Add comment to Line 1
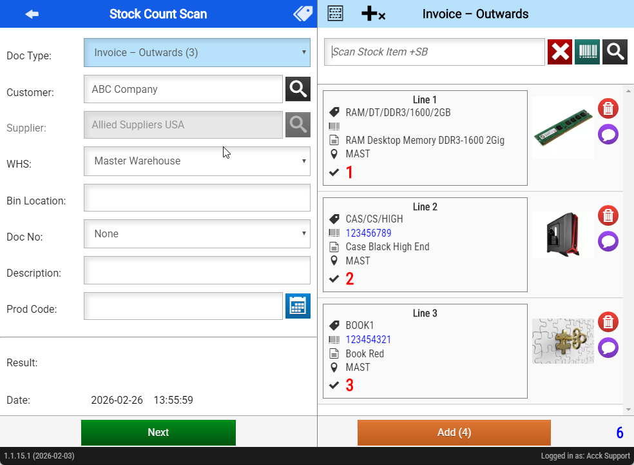Image resolution: width=634 pixels, height=465 pixels. point(608,134)
